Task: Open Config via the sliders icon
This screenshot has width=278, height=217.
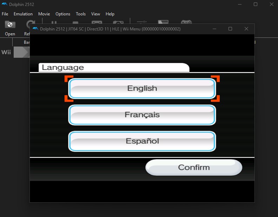Action: tap(142, 21)
